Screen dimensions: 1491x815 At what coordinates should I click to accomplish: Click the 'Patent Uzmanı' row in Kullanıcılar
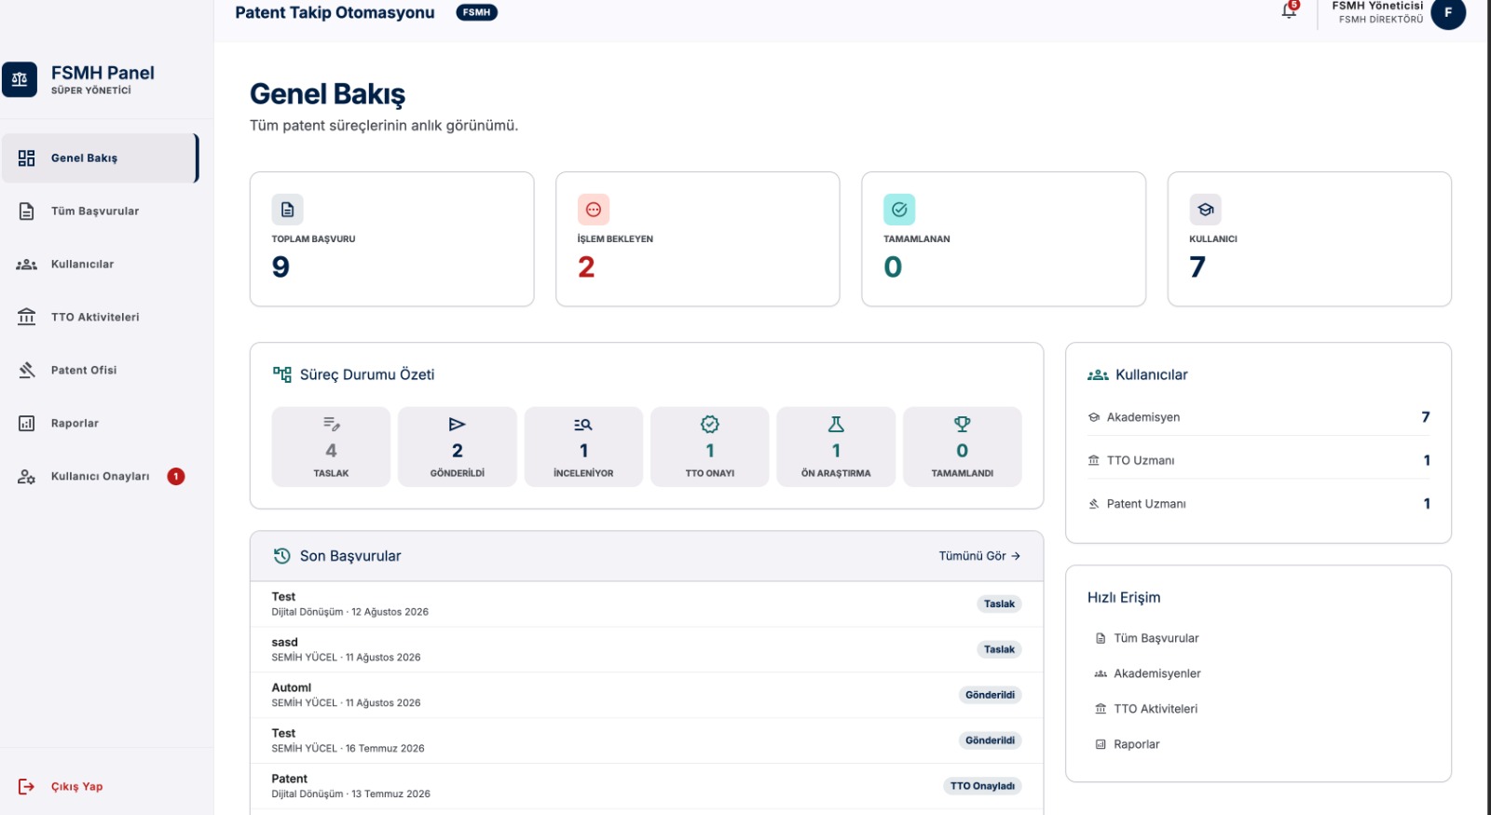pos(1258,504)
